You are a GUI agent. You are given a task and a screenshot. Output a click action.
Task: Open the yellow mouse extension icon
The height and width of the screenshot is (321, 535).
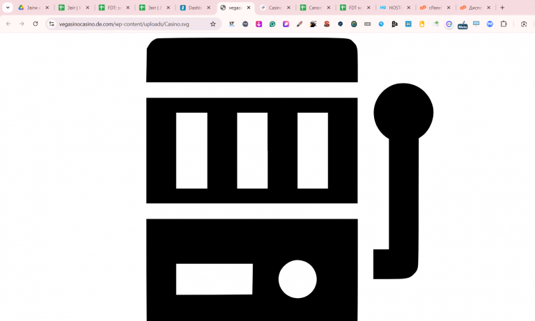tap(421, 24)
